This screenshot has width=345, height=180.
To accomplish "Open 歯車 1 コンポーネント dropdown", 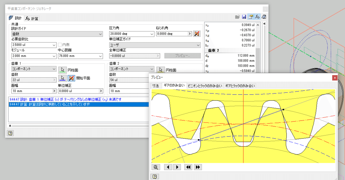I will [x=34, y=69].
